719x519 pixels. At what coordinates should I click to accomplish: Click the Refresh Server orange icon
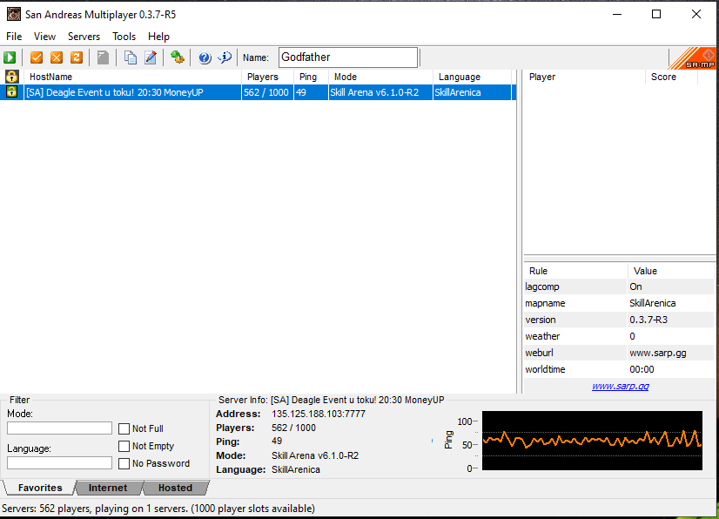[77, 57]
